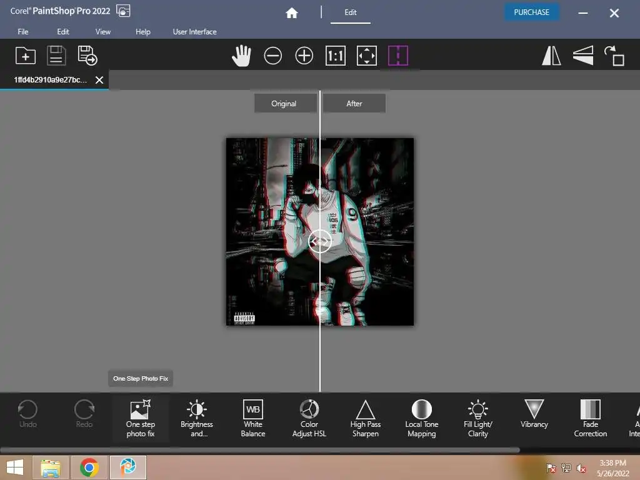This screenshot has width=640, height=480.
Task: Choose the Save As icon with arrow
Action: tap(87, 56)
